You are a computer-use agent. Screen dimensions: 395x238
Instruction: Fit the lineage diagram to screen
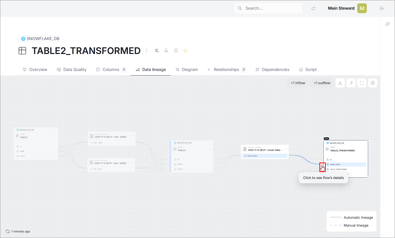click(x=362, y=83)
